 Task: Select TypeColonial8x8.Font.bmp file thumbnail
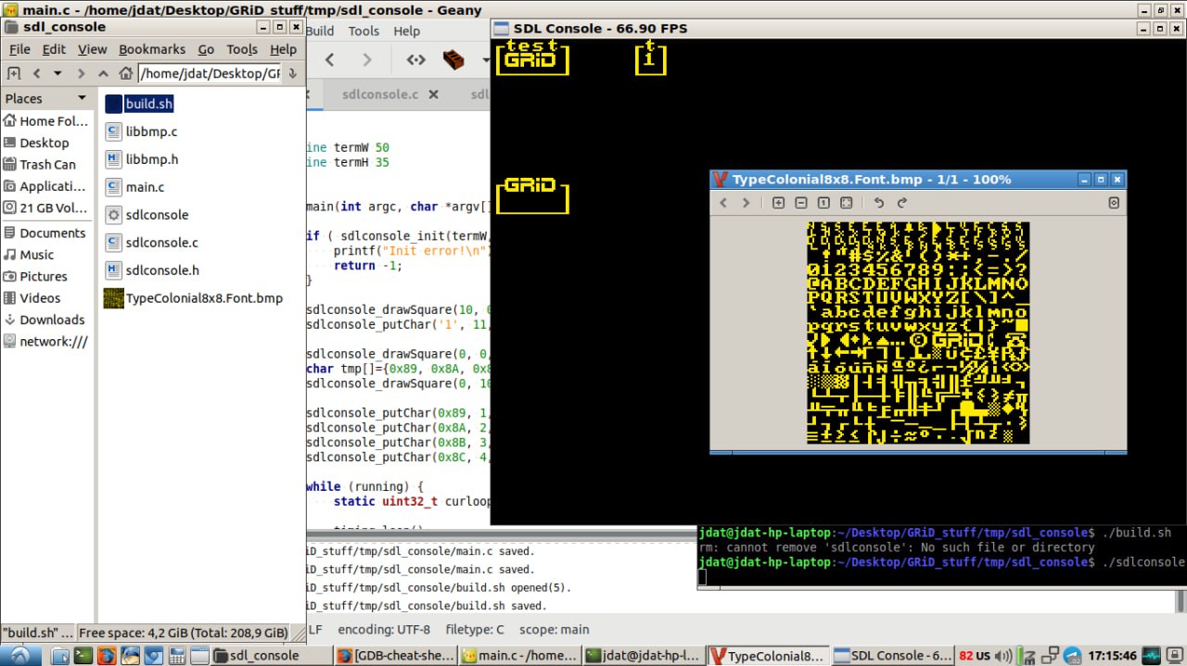pos(114,298)
